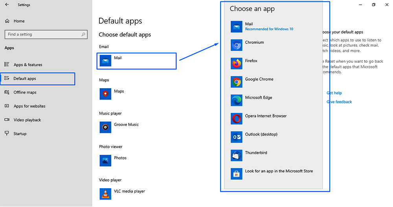Click the Get help link
The height and width of the screenshot is (207, 393).
pyautogui.click(x=334, y=93)
